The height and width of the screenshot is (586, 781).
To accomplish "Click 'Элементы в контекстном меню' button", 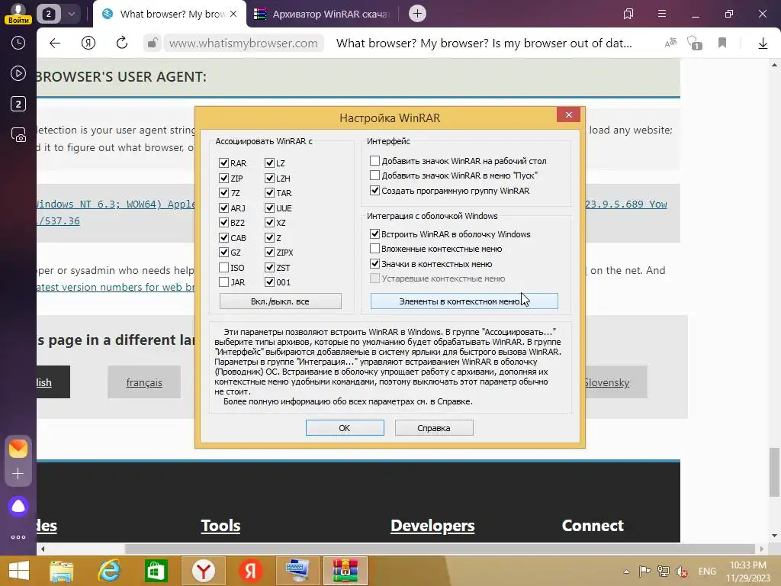I will click(464, 301).
